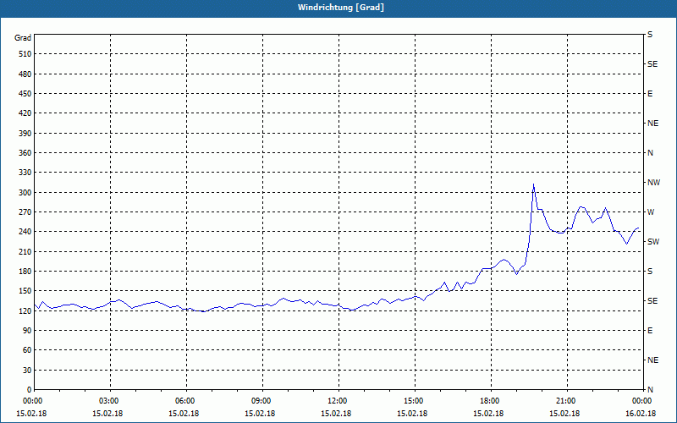Select the 15:00 time label
Screen dimensions: 677x423
pyautogui.click(x=412, y=401)
